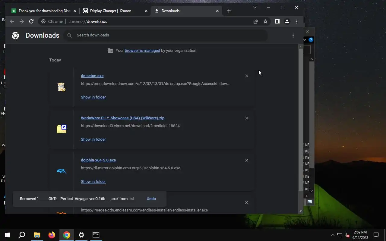Open the Windows Start menu
The width and height of the screenshot is (386, 241).
[7, 235]
